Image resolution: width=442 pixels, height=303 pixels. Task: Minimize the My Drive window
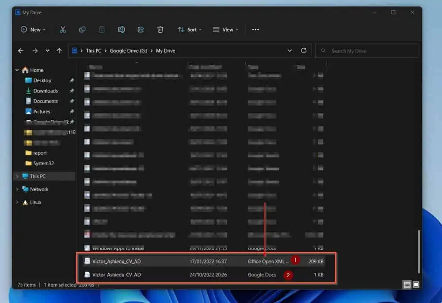[375, 12]
